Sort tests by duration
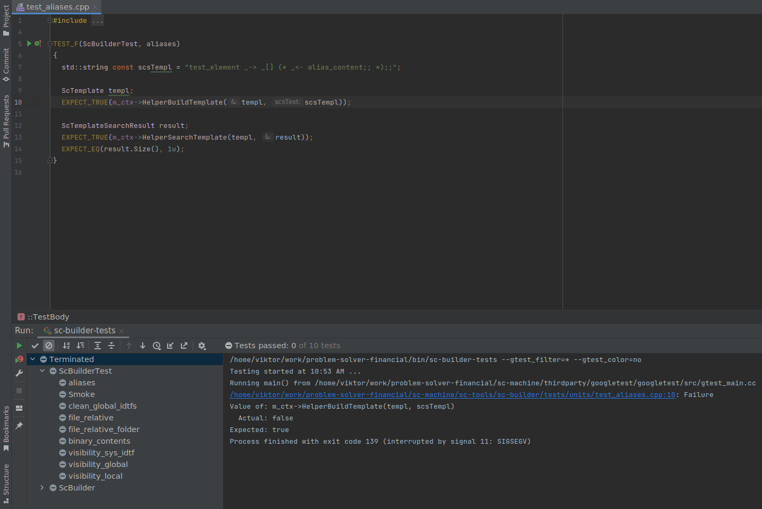The height and width of the screenshot is (509, 762). point(80,346)
